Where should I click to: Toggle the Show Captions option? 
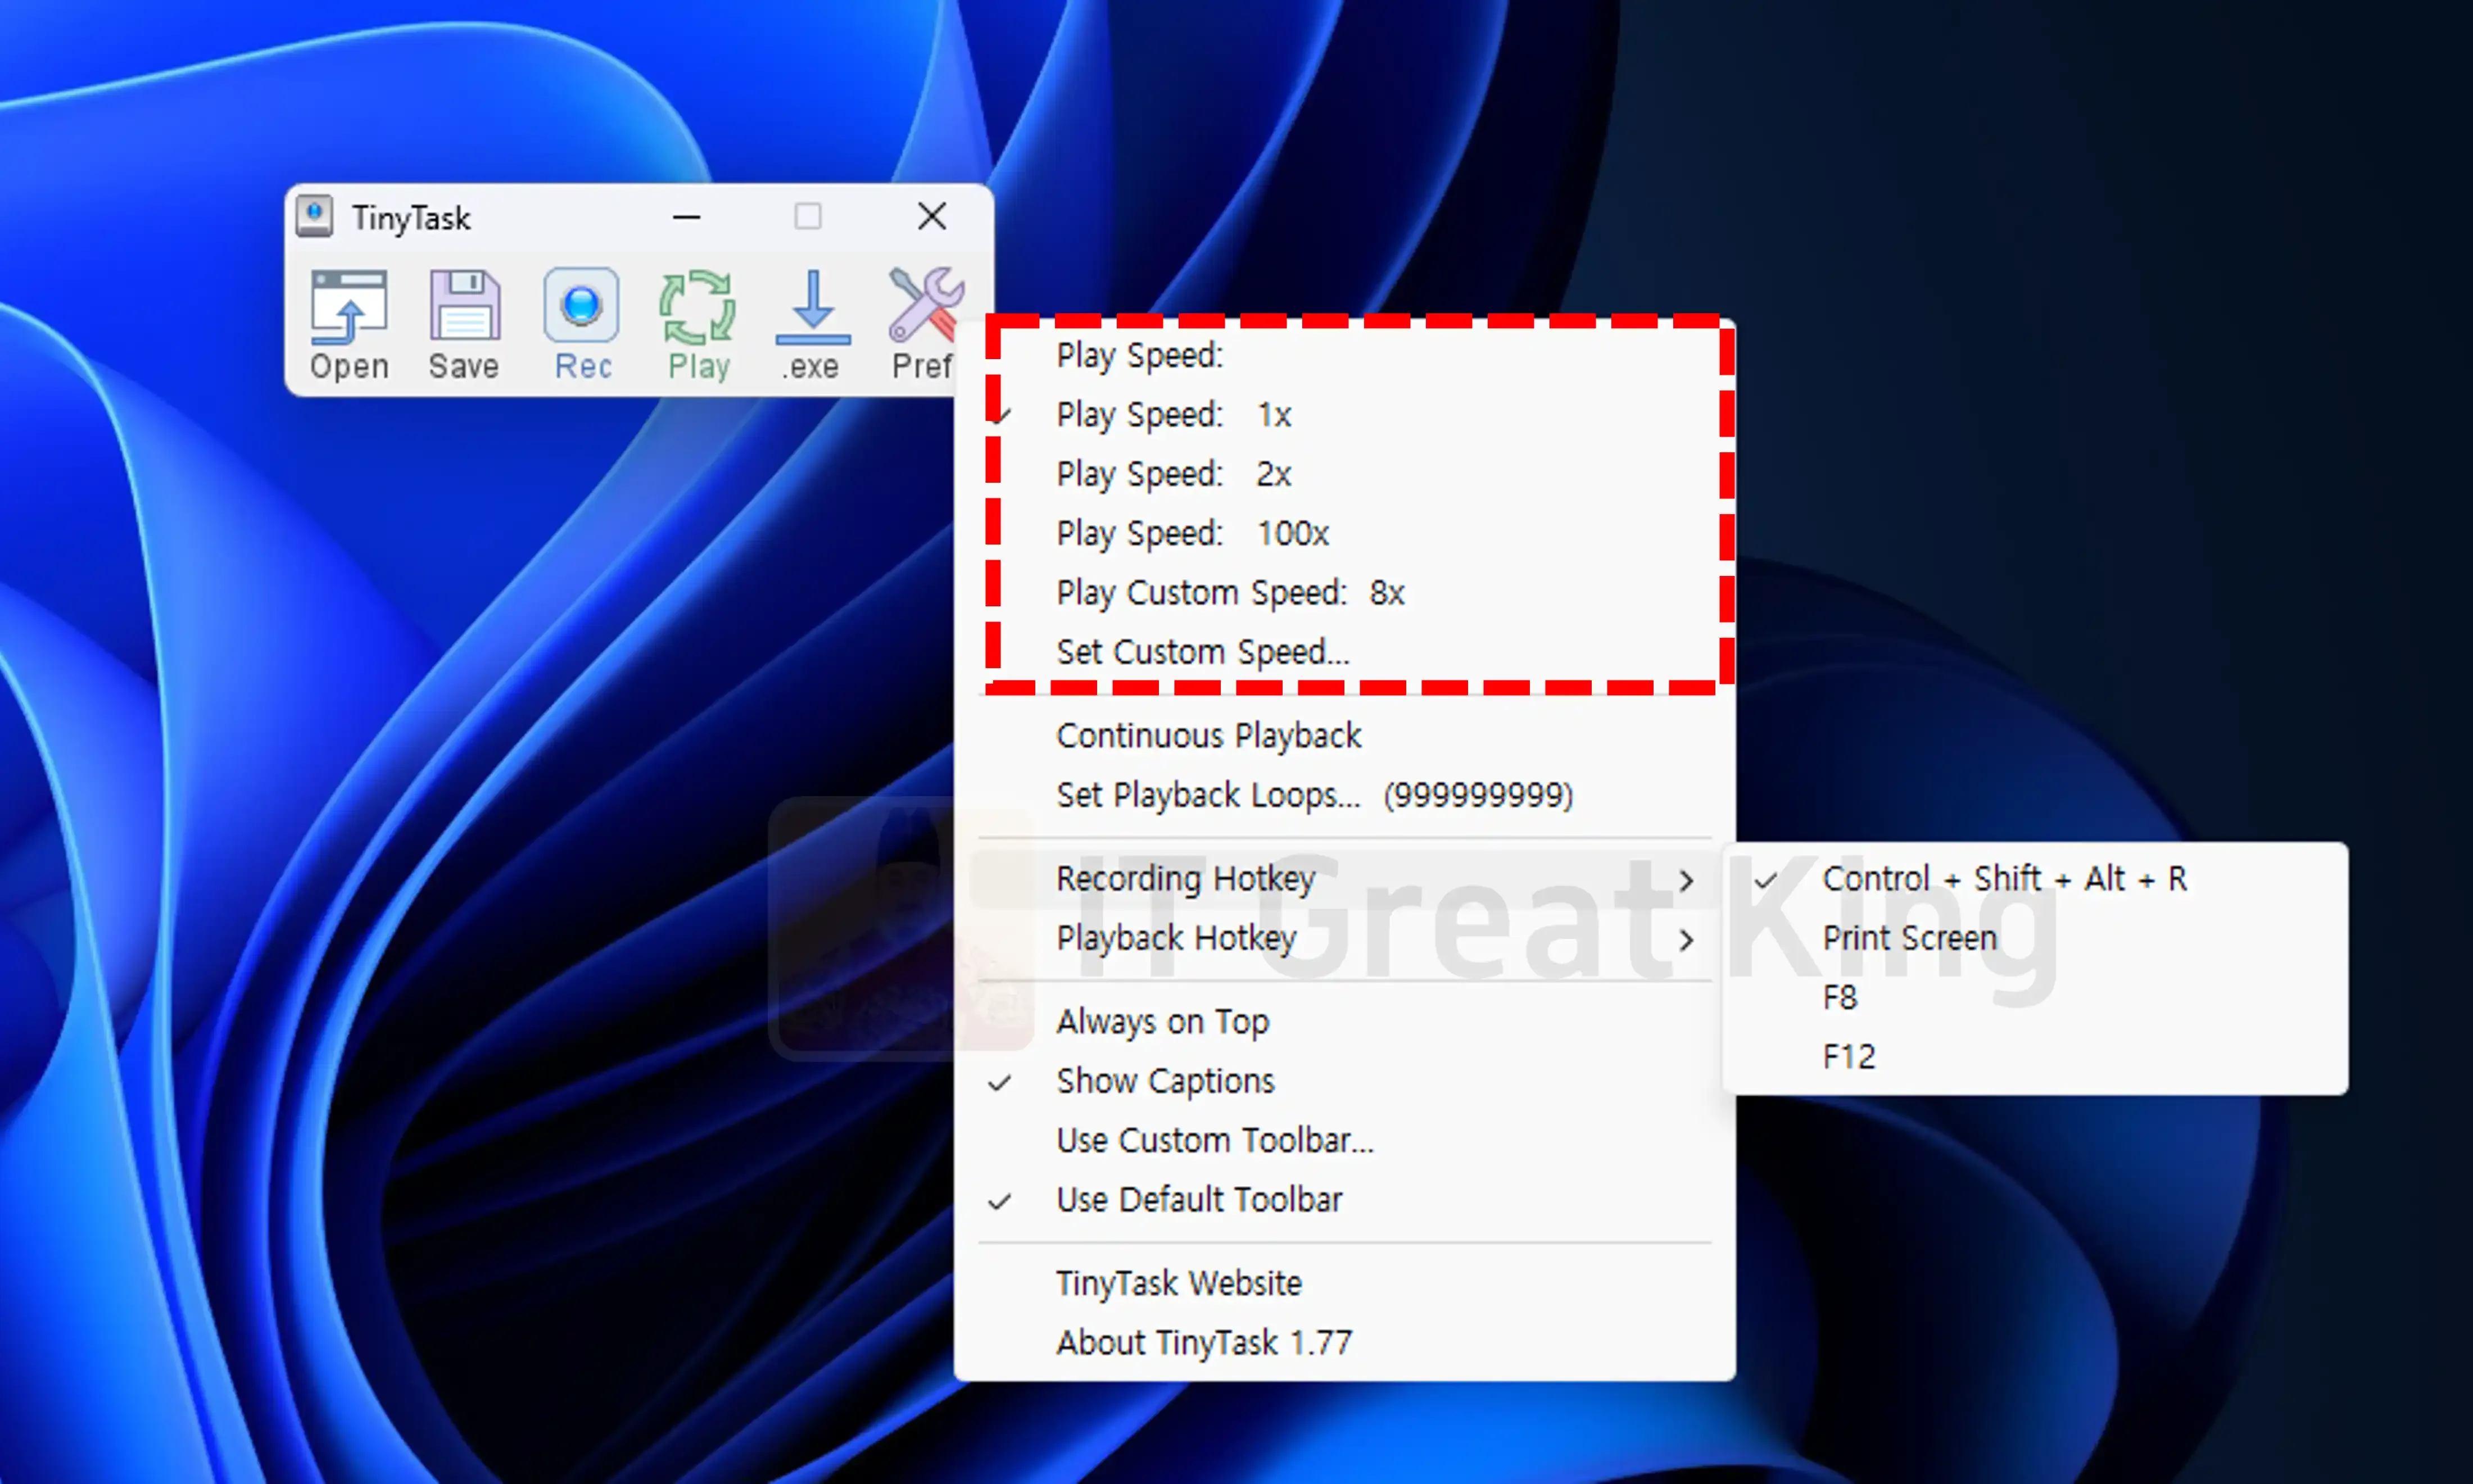1165,1081
